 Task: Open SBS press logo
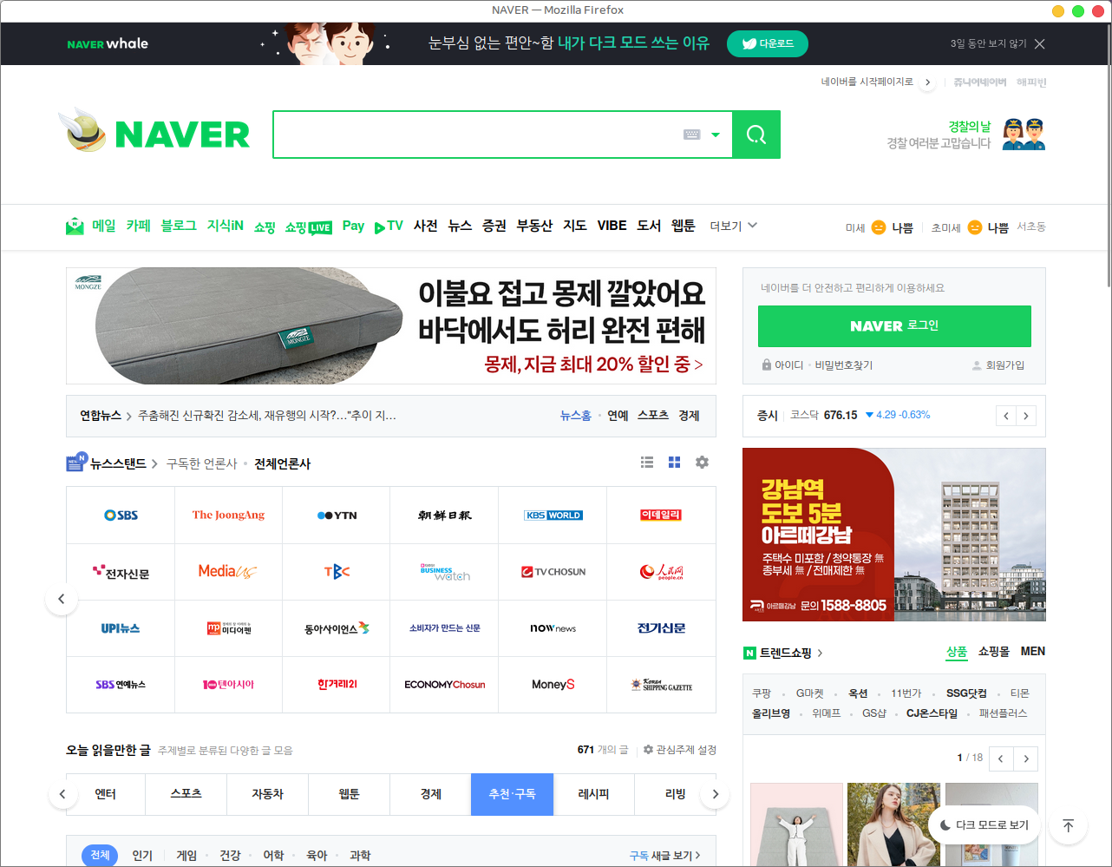pyautogui.click(x=121, y=515)
